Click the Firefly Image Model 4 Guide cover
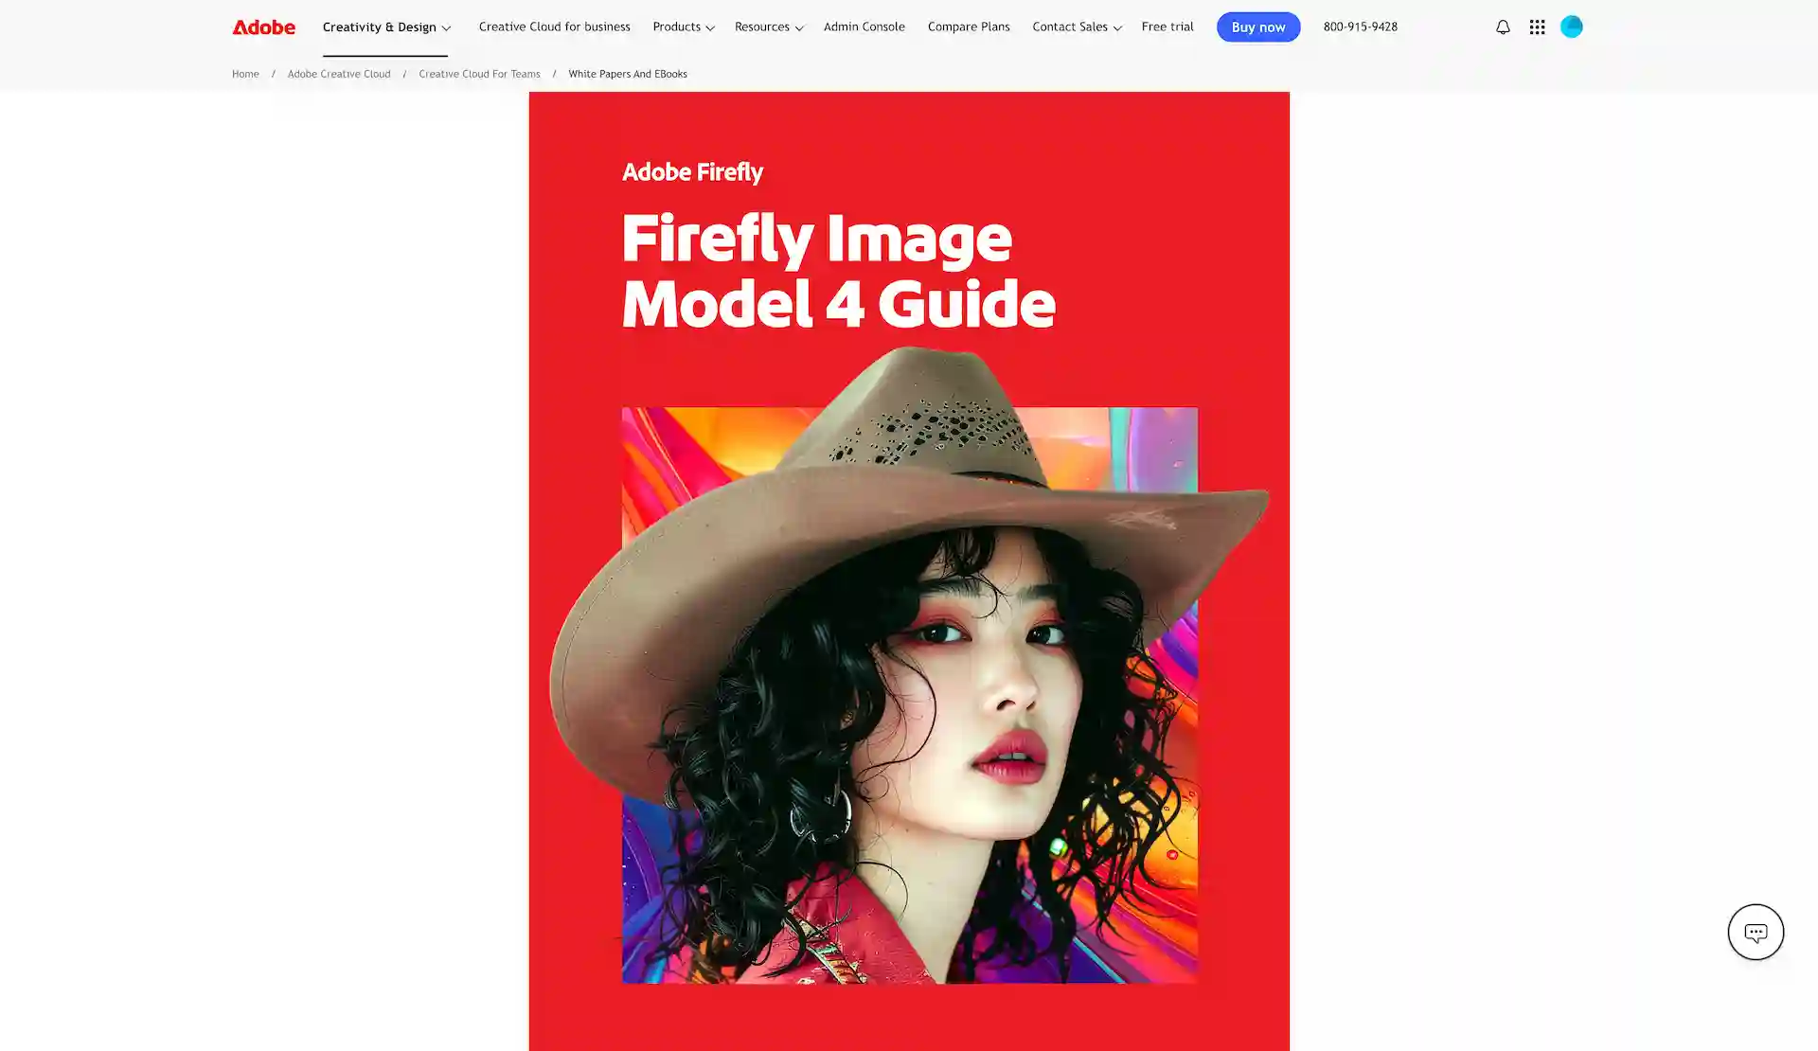The width and height of the screenshot is (1818, 1051). point(909,571)
